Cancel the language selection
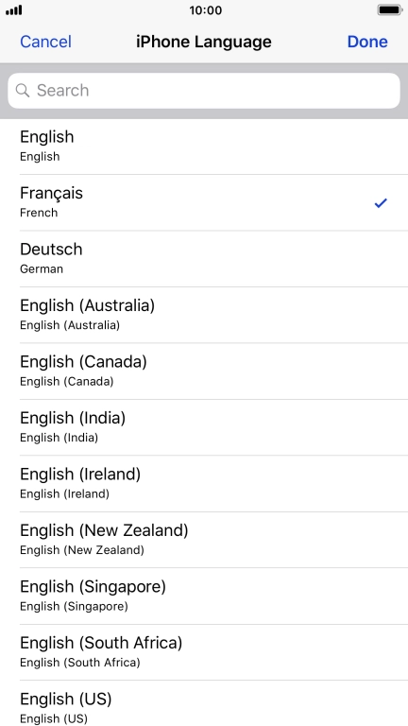This screenshot has width=408, height=726. [45, 42]
